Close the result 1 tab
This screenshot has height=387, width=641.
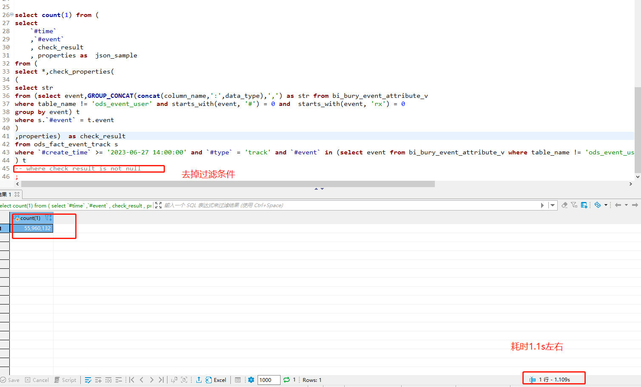tap(17, 194)
